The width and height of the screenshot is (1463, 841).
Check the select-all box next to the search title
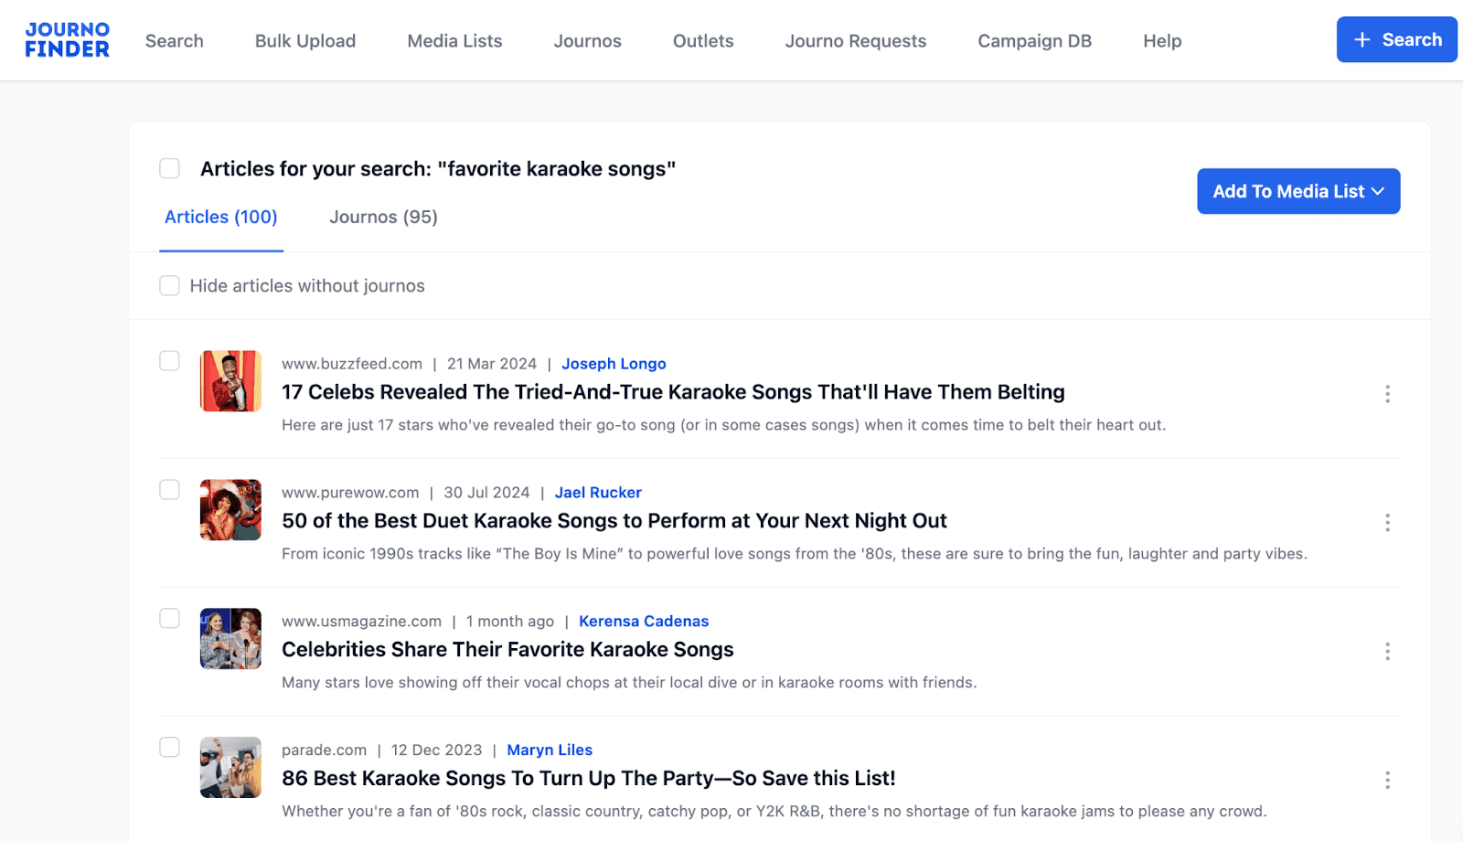click(169, 168)
